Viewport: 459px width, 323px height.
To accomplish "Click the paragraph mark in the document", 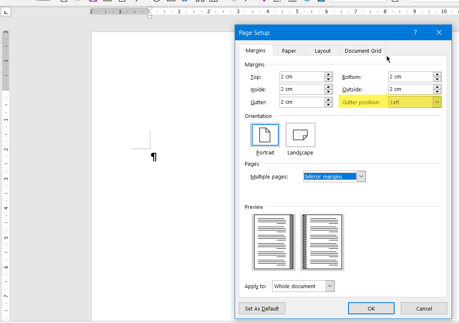I will pyautogui.click(x=154, y=157).
